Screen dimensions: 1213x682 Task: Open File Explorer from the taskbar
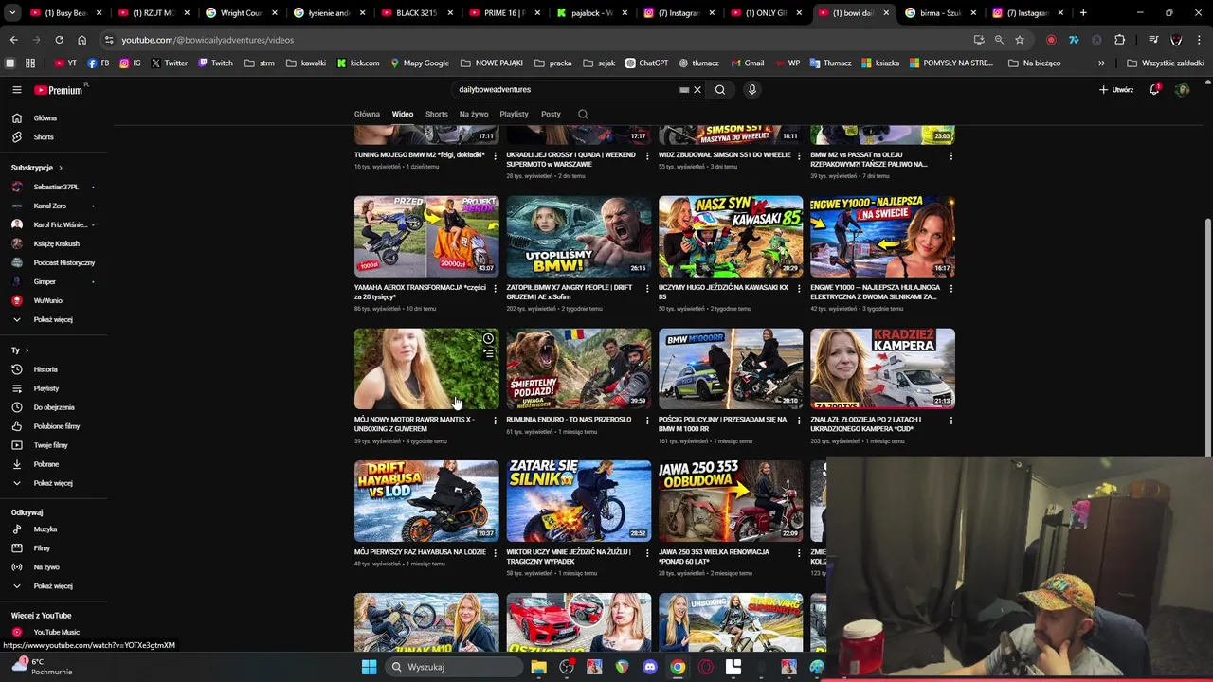click(x=538, y=667)
